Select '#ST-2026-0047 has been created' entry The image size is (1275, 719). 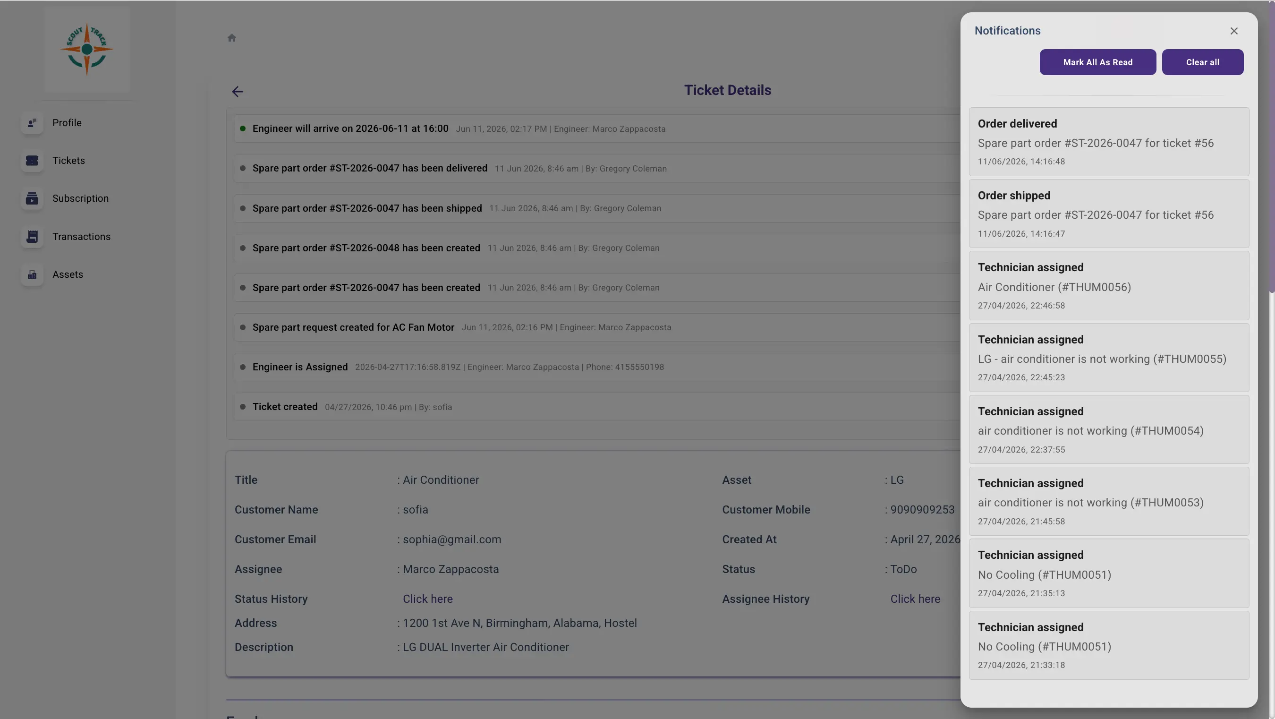[597, 288]
